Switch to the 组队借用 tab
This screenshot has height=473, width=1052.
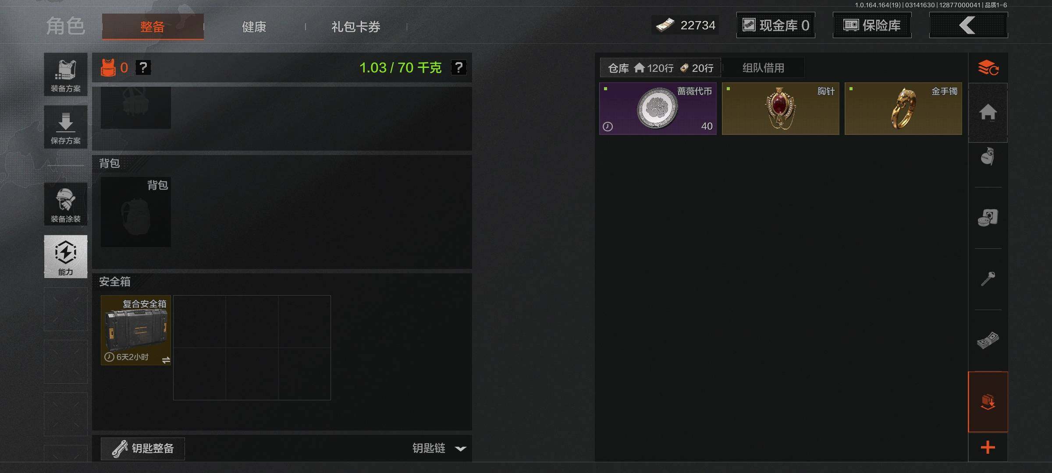pos(763,68)
